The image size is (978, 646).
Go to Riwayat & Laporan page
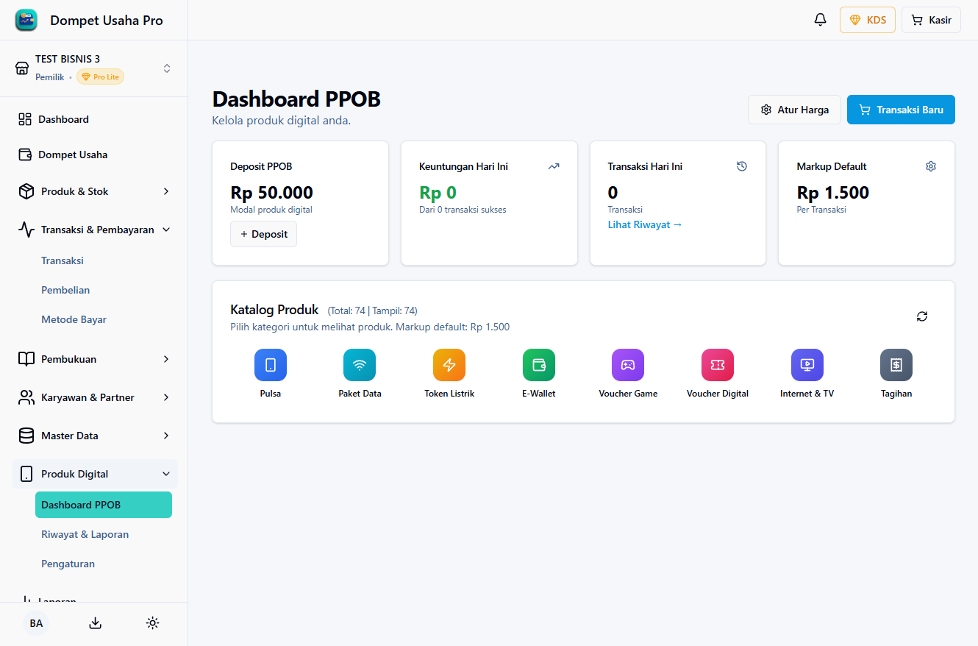[85, 534]
